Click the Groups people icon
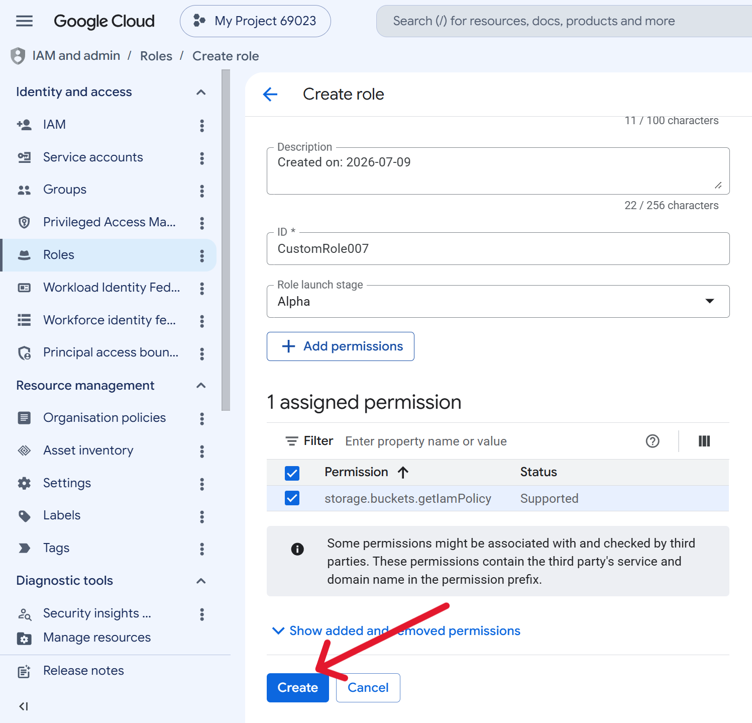The height and width of the screenshot is (723, 752). pos(24,190)
